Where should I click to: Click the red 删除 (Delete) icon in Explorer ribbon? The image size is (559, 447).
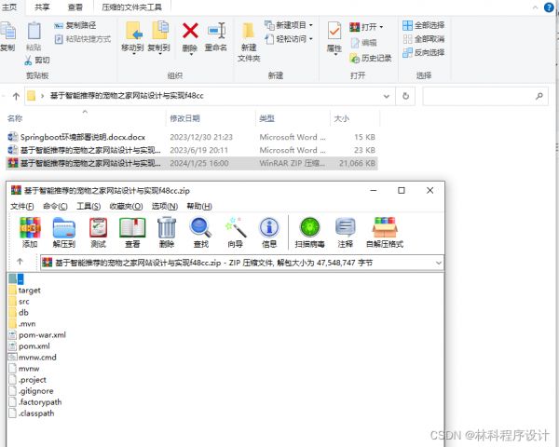click(190, 34)
